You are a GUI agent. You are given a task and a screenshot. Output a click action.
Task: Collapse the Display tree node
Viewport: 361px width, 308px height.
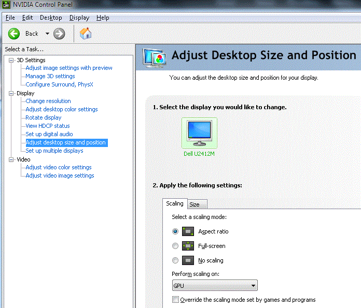(11, 93)
